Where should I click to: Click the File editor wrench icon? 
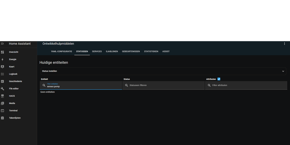(x=3, y=89)
